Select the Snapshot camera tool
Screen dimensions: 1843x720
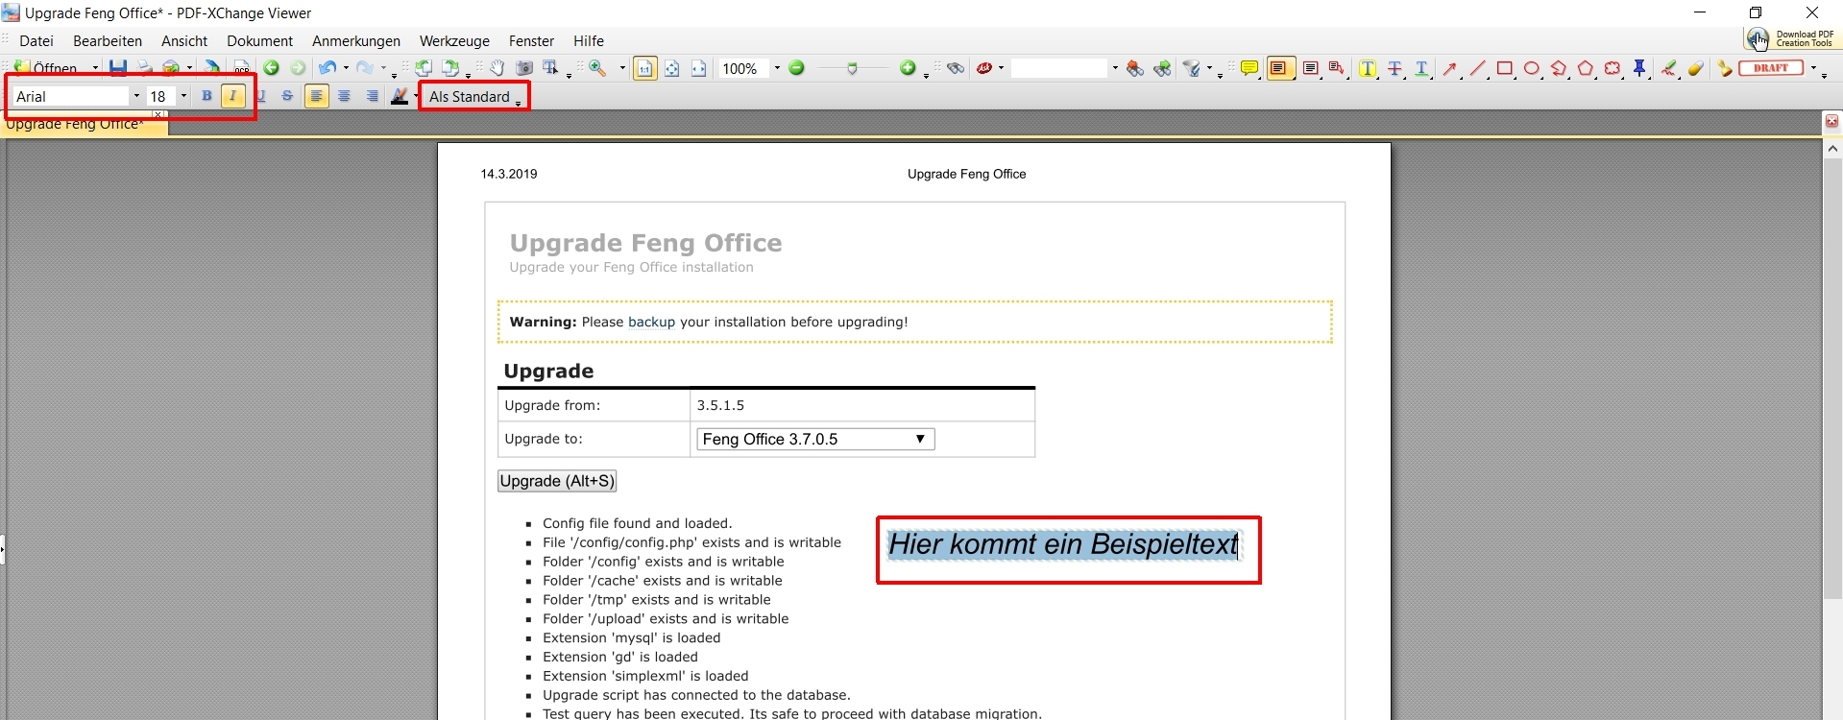point(524,68)
